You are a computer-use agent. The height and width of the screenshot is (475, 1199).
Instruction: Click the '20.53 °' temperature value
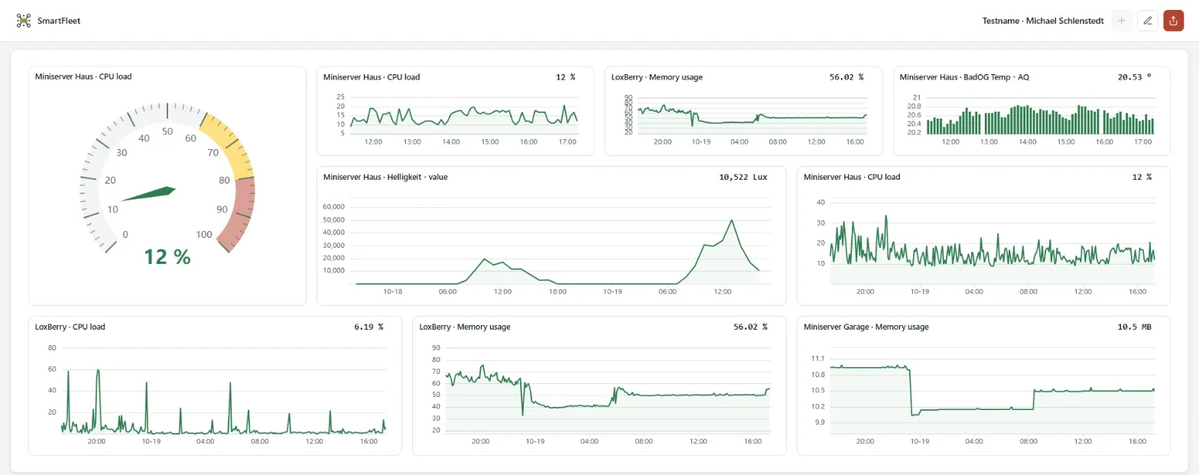pyautogui.click(x=1134, y=77)
